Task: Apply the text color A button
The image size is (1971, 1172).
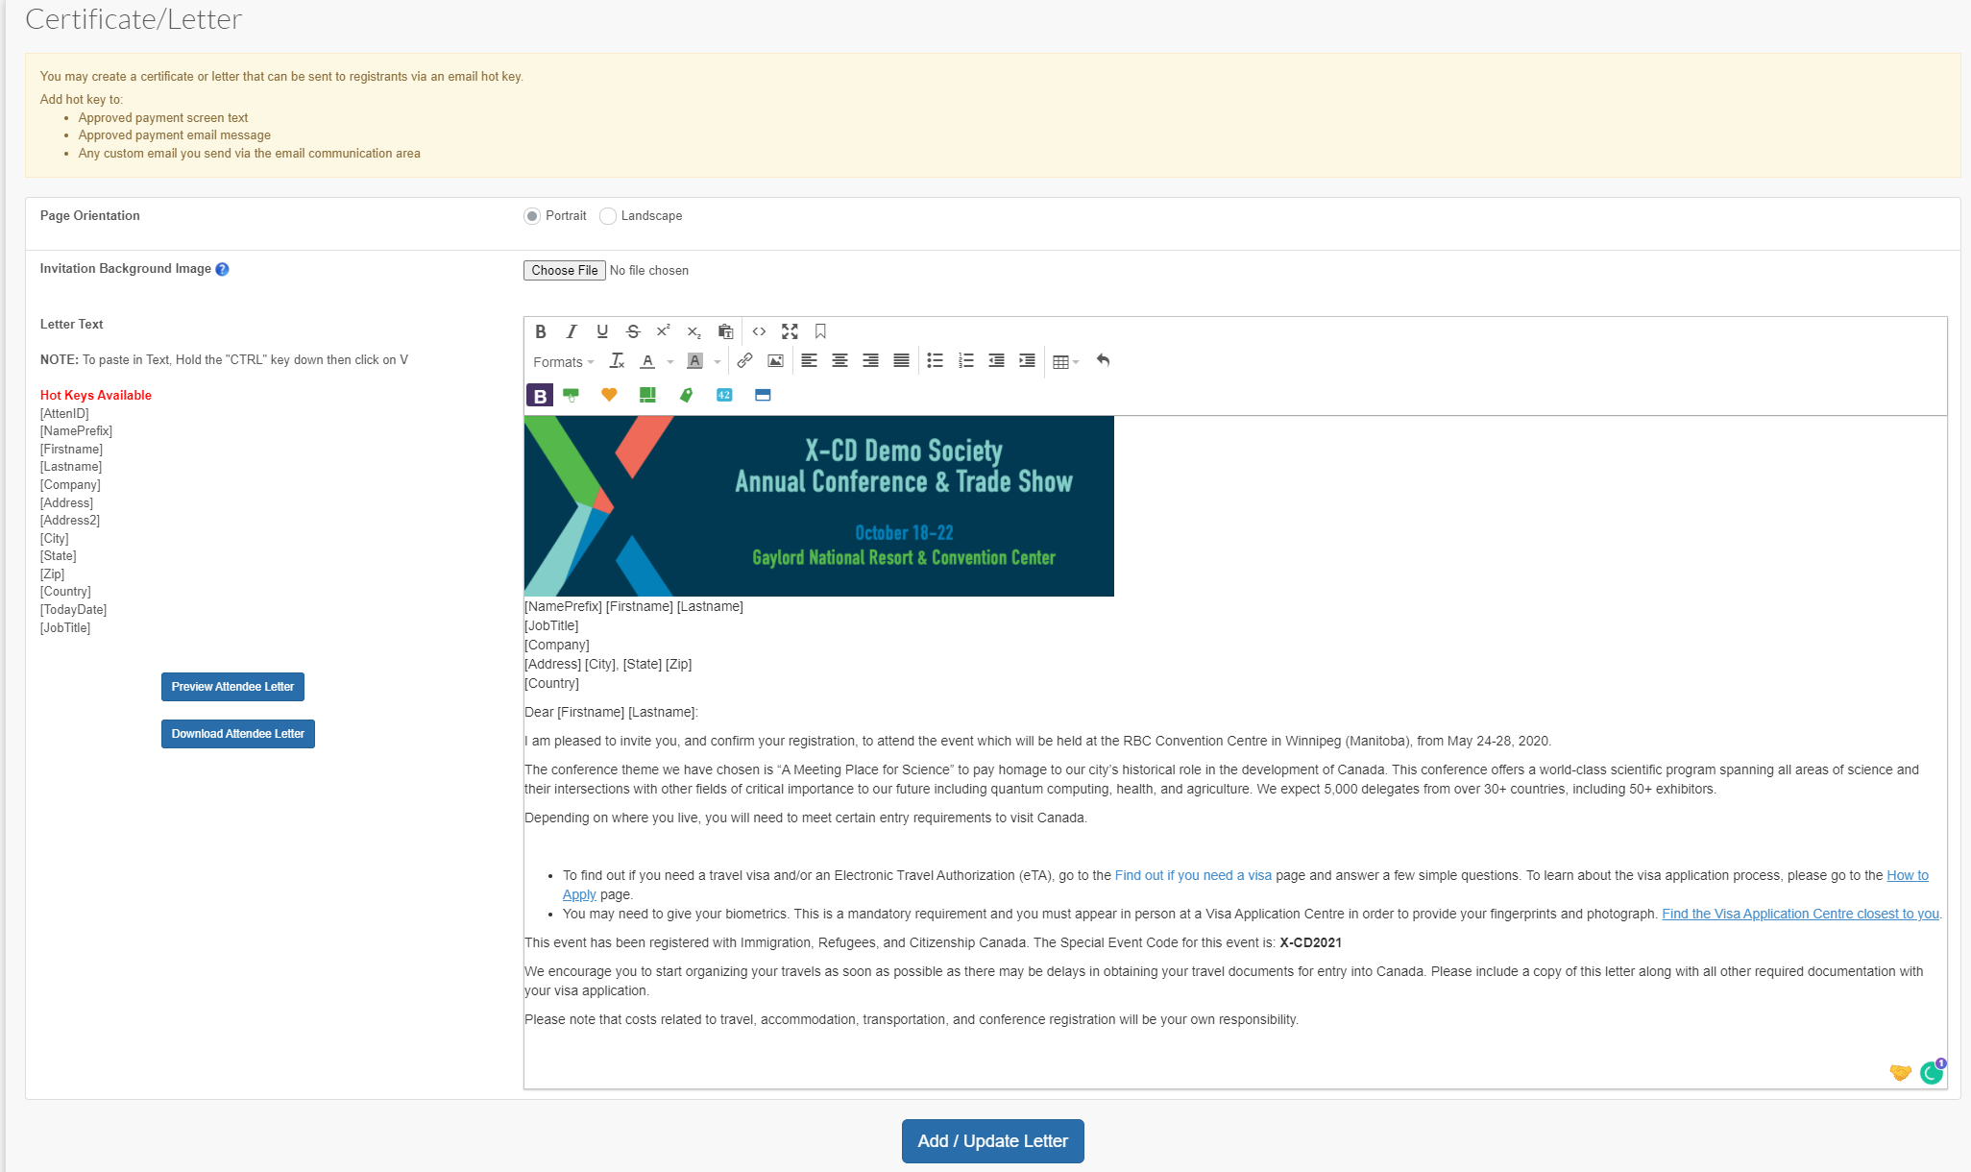Action: pos(647,361)
